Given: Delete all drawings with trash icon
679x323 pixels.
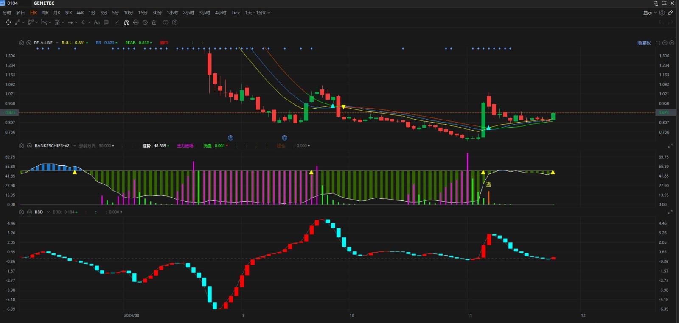Looking at the screenshot, I should point(154,22).
